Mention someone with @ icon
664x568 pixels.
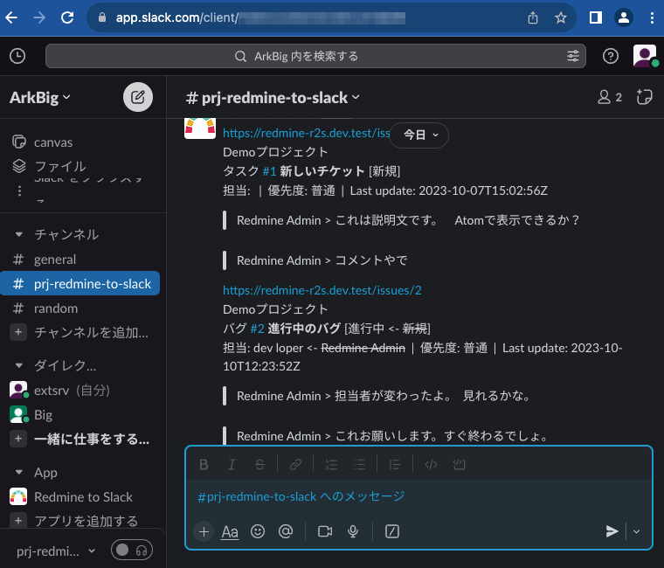(286, 531)
